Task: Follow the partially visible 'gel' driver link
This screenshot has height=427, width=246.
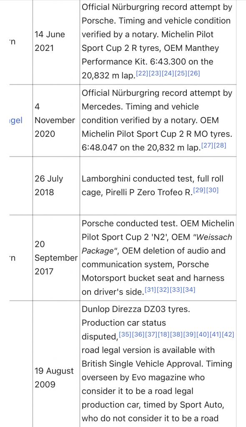Action: [16, 121]
